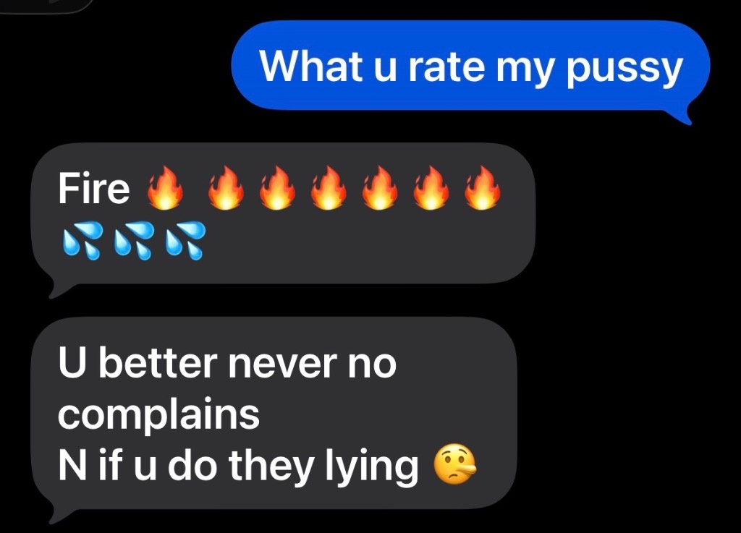
Task: Select the "U better never no" text line
Action: click(x=227, y=364)
